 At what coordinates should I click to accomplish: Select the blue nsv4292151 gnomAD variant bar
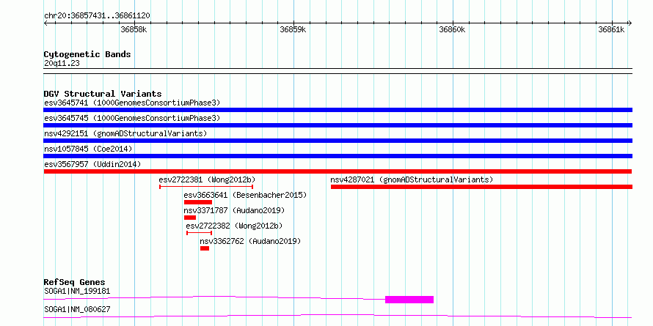(x=338, y=141)
